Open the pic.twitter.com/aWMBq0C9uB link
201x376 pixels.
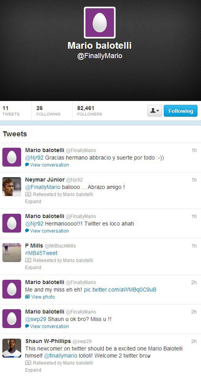(x=120, y=290)
